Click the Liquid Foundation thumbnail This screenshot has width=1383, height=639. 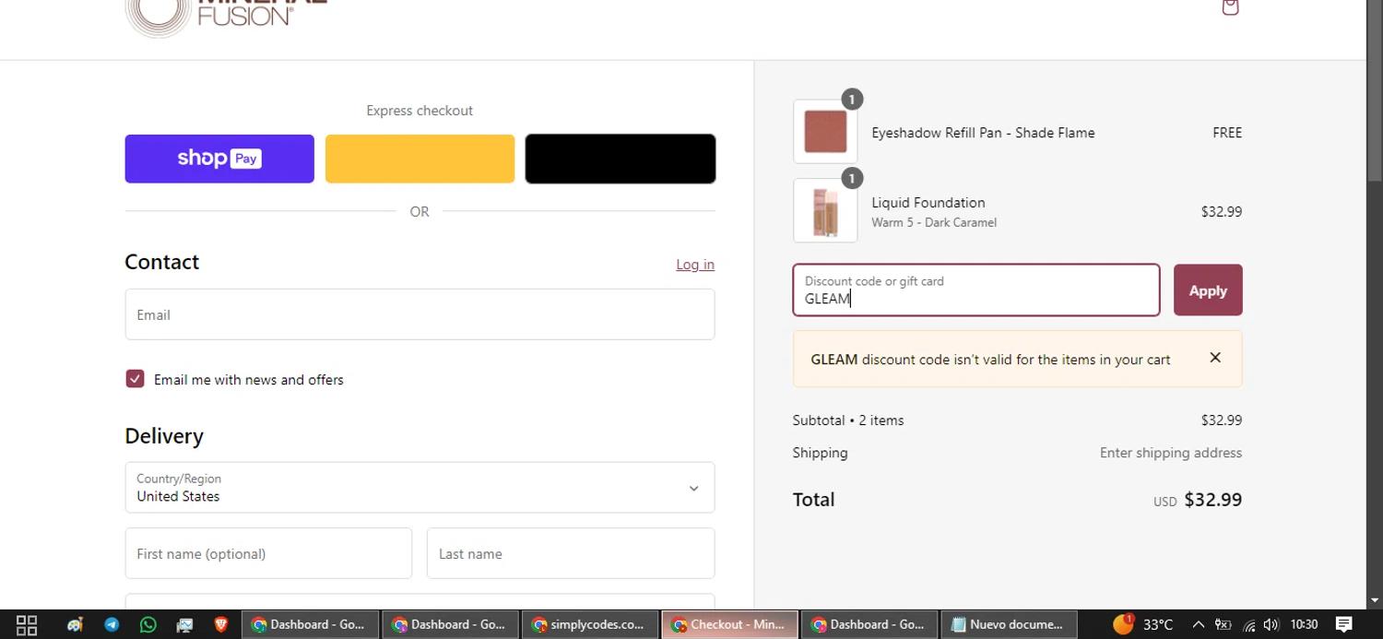[x=825, y=210]
